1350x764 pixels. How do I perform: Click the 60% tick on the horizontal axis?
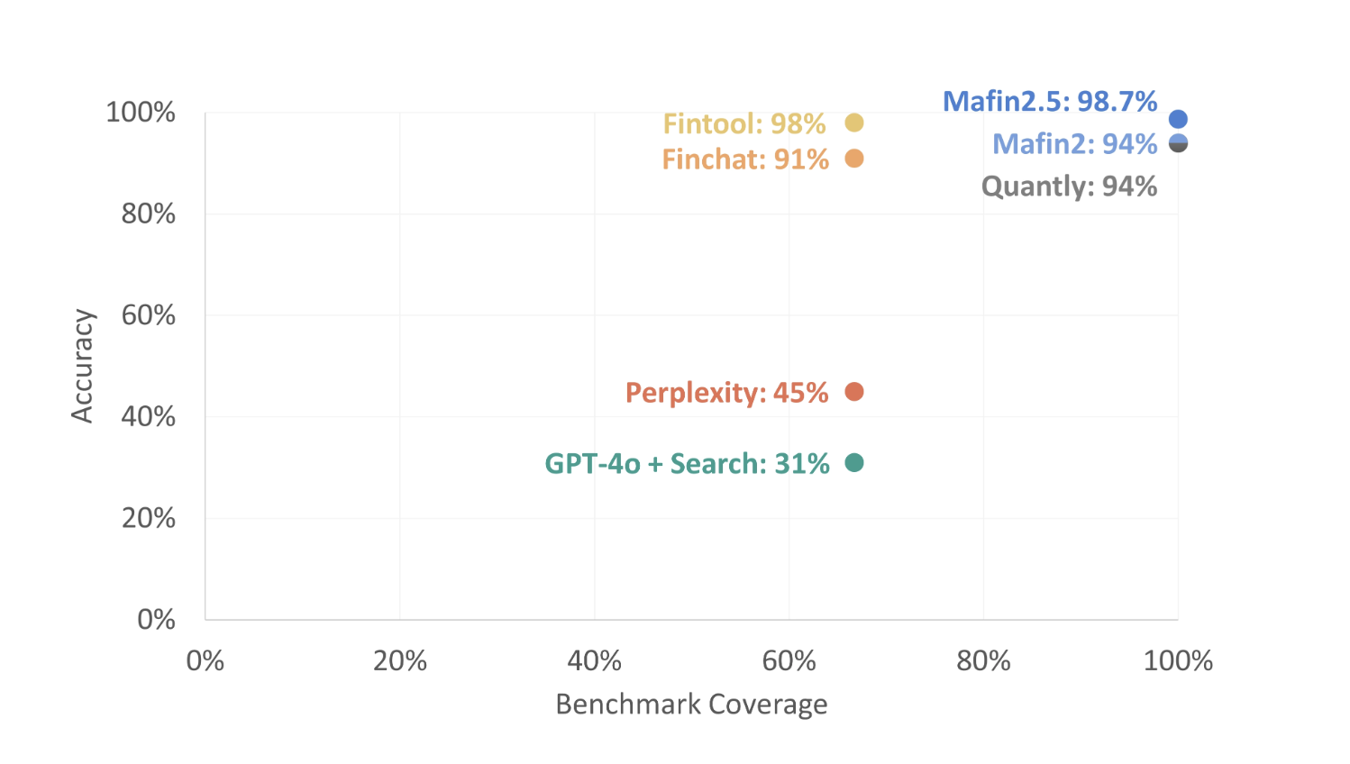coord(789,661)
